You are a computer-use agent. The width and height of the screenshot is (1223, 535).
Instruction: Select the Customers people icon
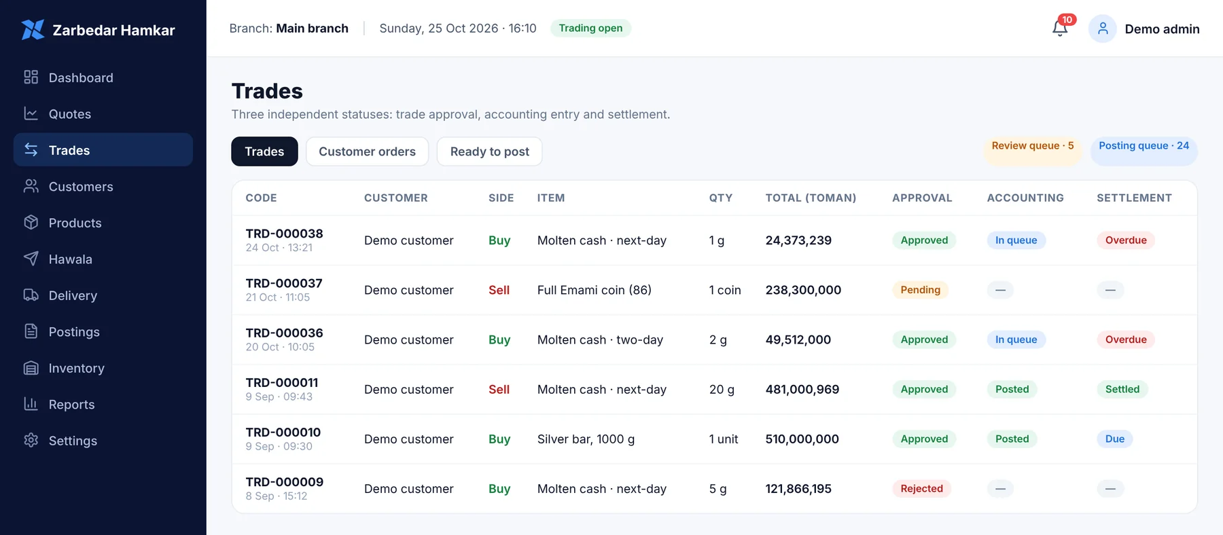[x=31, y=186]
